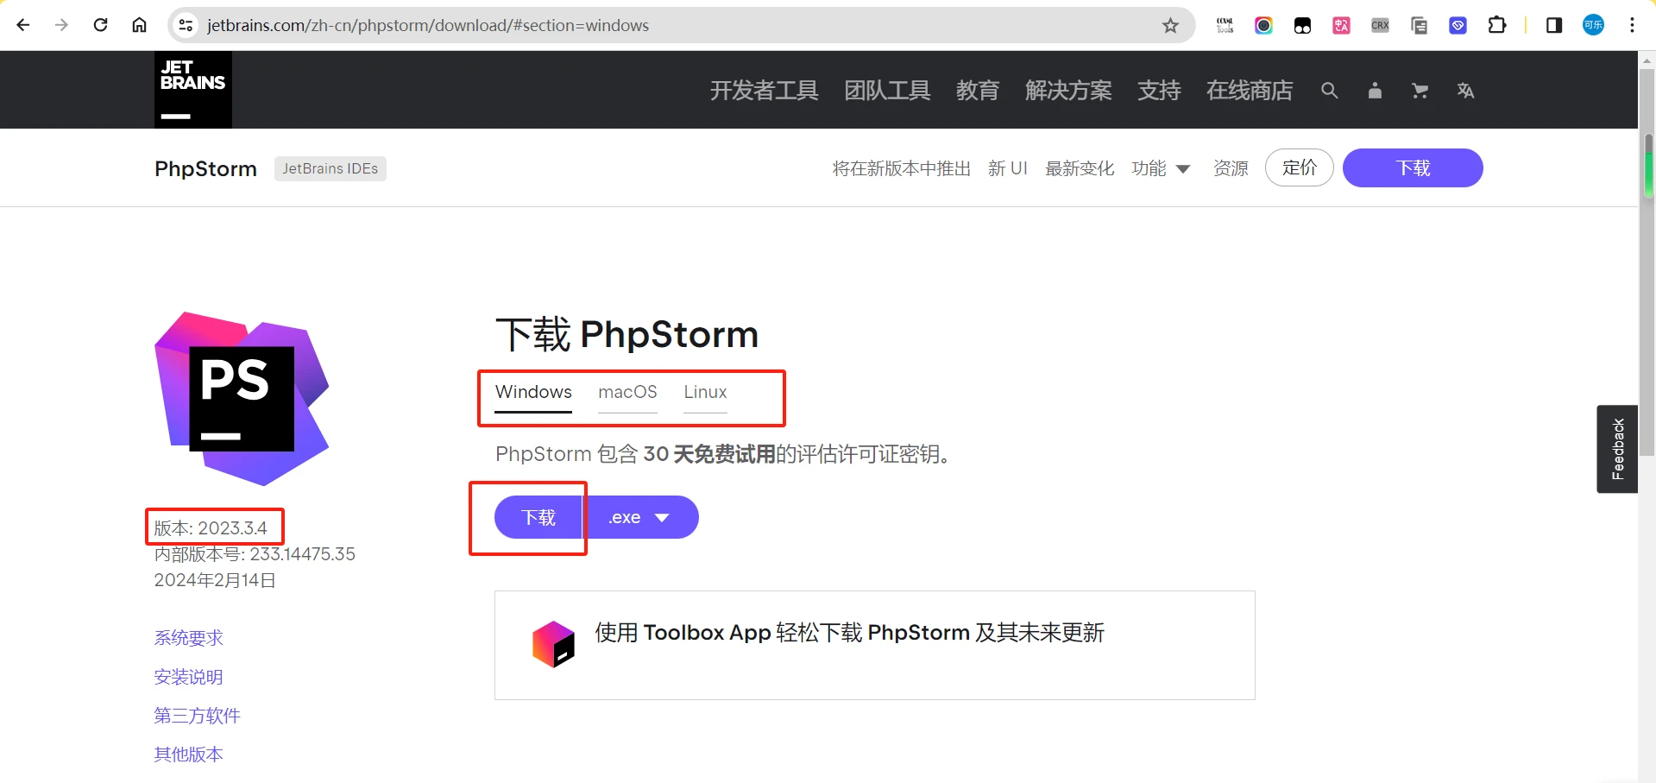The height and width of the screenshot is (783, 1656).
Task: Open the 第三方软件 link
Action: click(x=197, y=716)
